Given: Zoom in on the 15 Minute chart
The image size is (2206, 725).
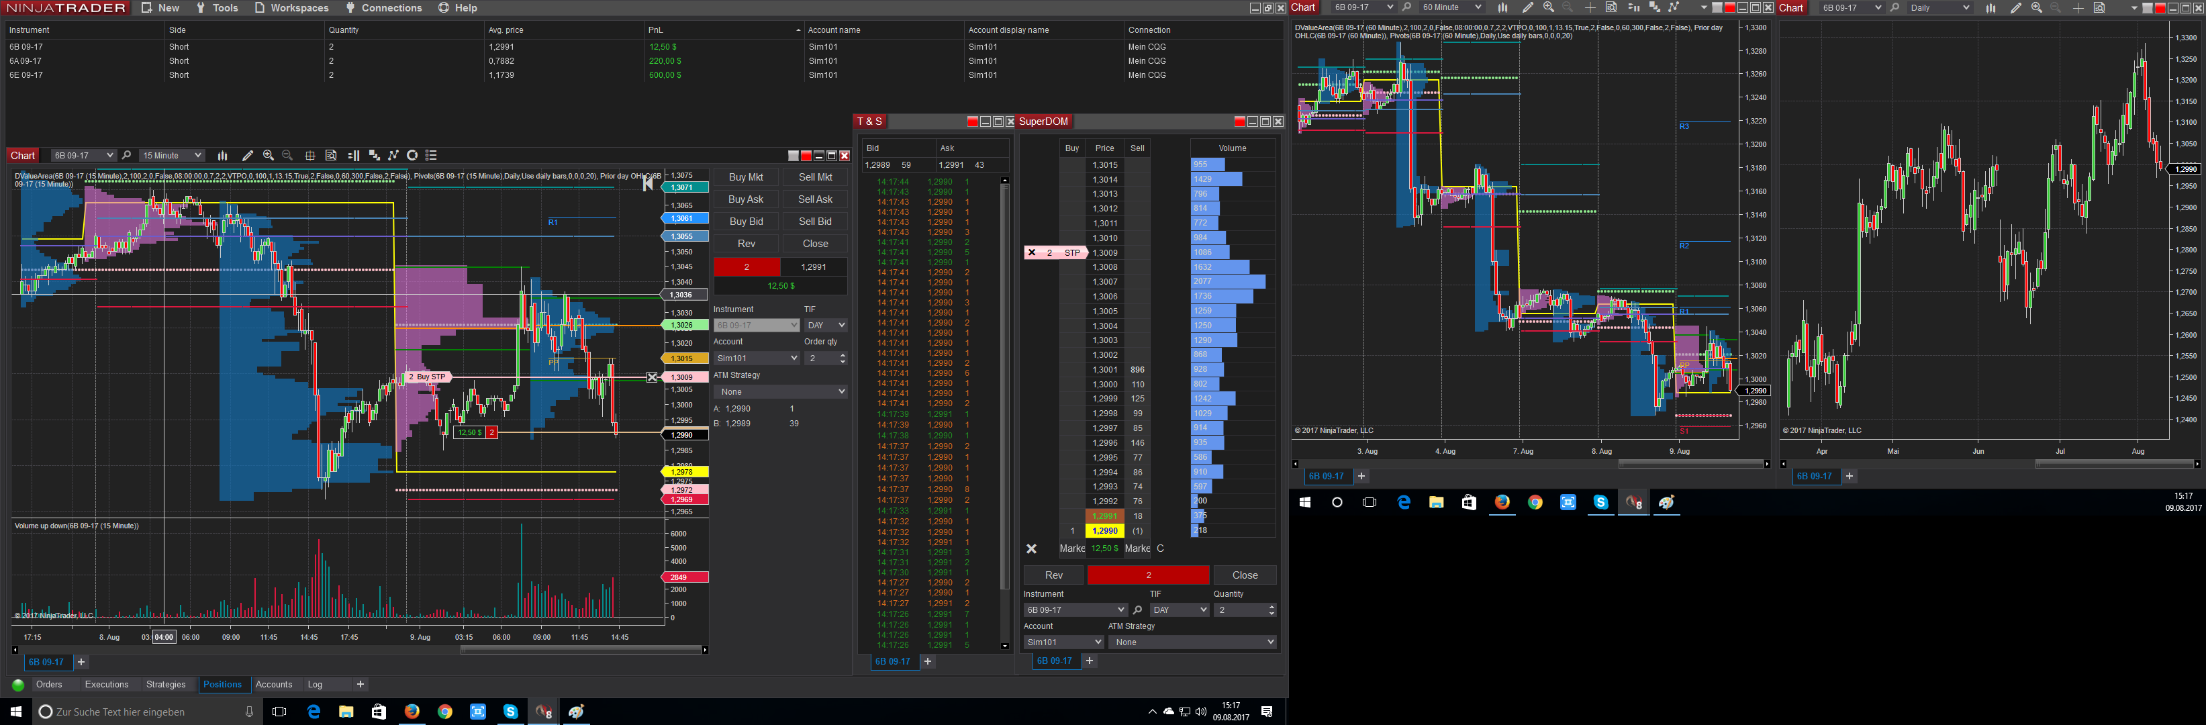Looking at the screenshot, I should coord(268,156).
